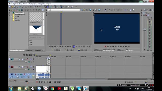Select the blue triangle media thumbnail
Screen dimensions: 162x91
point(35,29)
